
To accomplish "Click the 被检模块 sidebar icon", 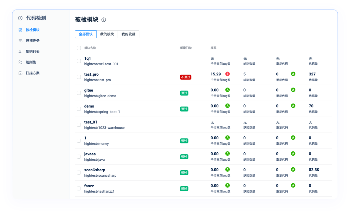I will coord(20,30).
